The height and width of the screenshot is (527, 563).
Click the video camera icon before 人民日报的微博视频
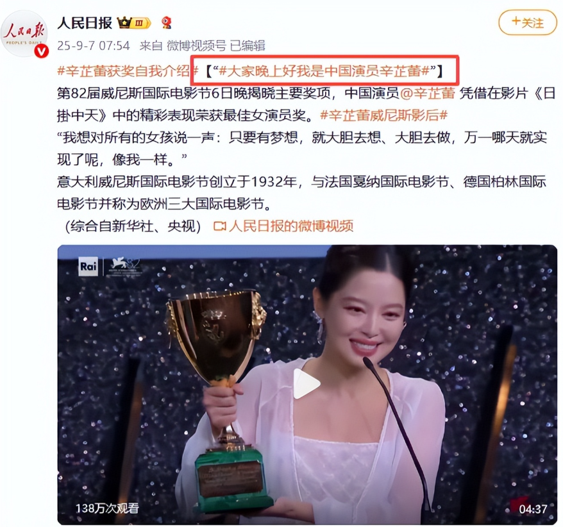coord(219,226)
